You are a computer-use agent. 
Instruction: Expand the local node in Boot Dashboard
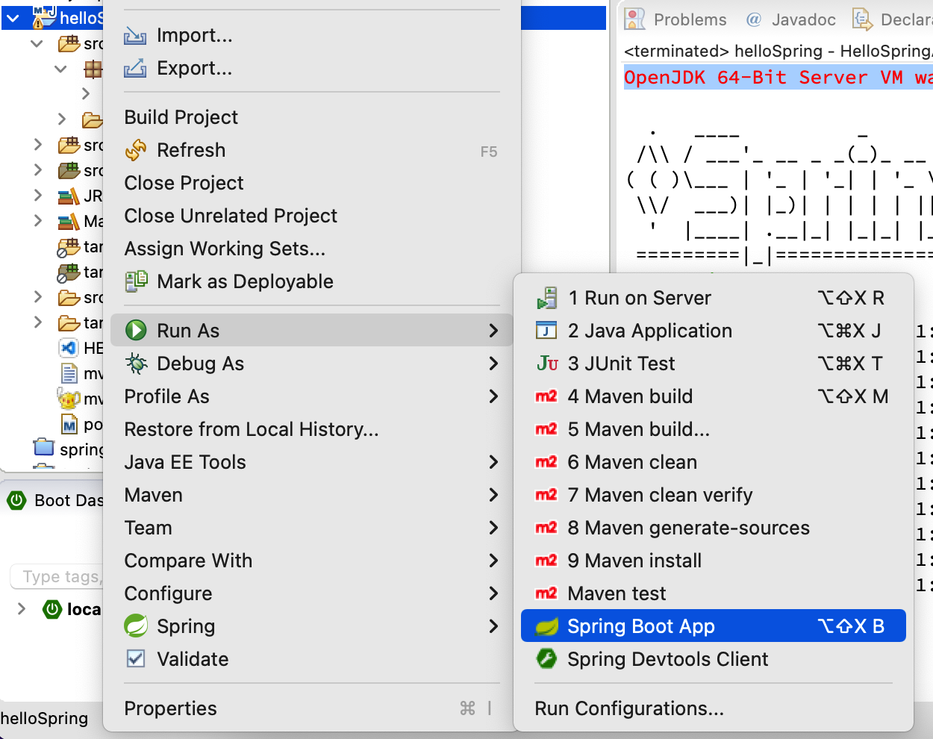click(x=22, y=609)
